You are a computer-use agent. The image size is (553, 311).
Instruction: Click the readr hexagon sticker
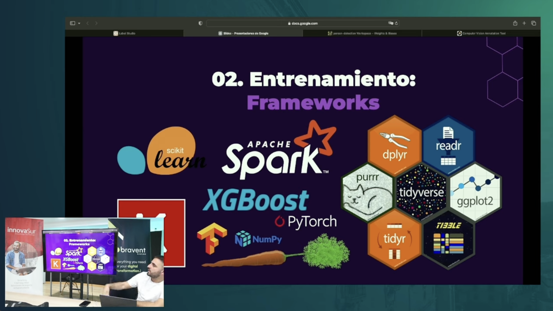tap(448, 146)
